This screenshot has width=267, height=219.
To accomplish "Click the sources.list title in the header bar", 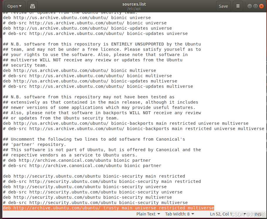I will (x=134, y=4).
